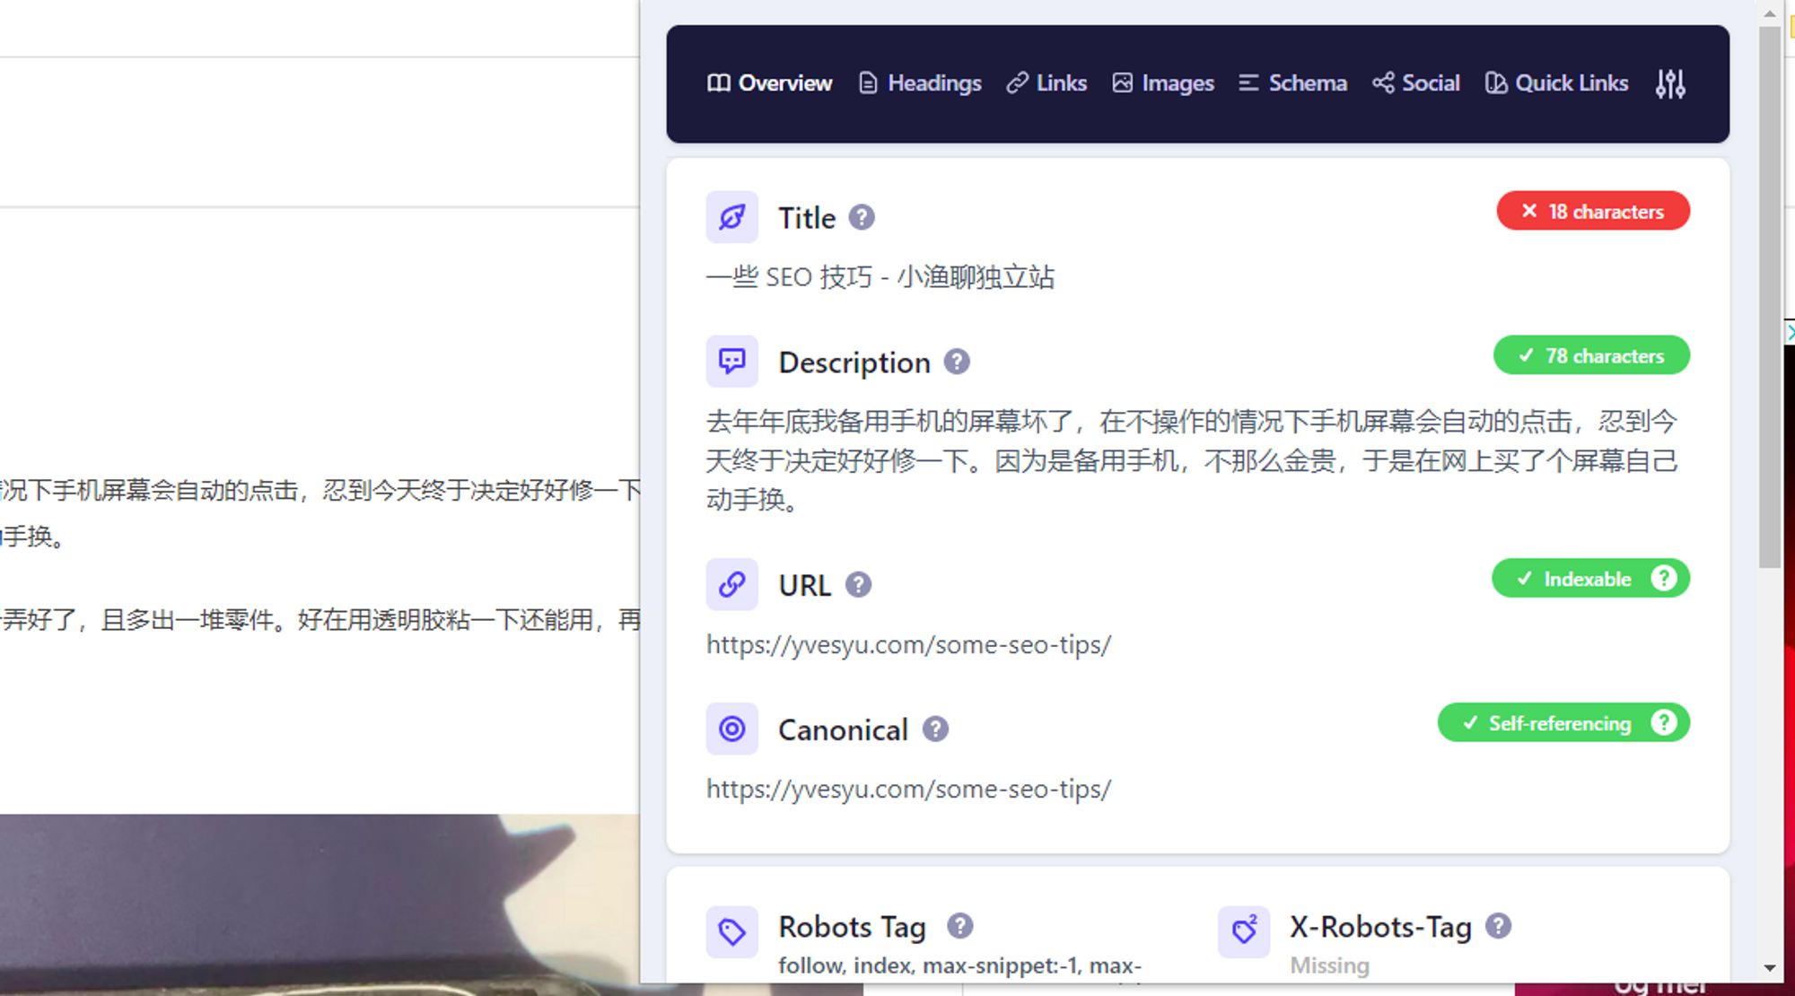Open the Schema tab
Image resolution: width=1795 pixels, height=996 pixels.
point(1292,83)
